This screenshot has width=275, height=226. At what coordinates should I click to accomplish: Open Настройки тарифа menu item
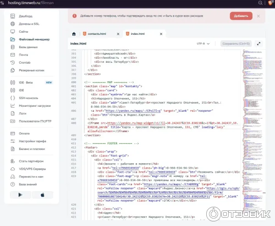pyautogui.click(x=33, y=141)
